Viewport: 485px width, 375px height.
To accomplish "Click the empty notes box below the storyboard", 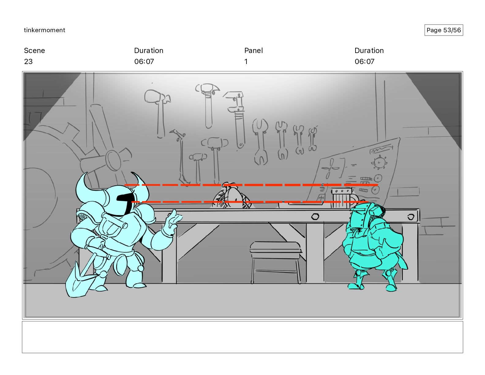I will [x=242, y=337].
